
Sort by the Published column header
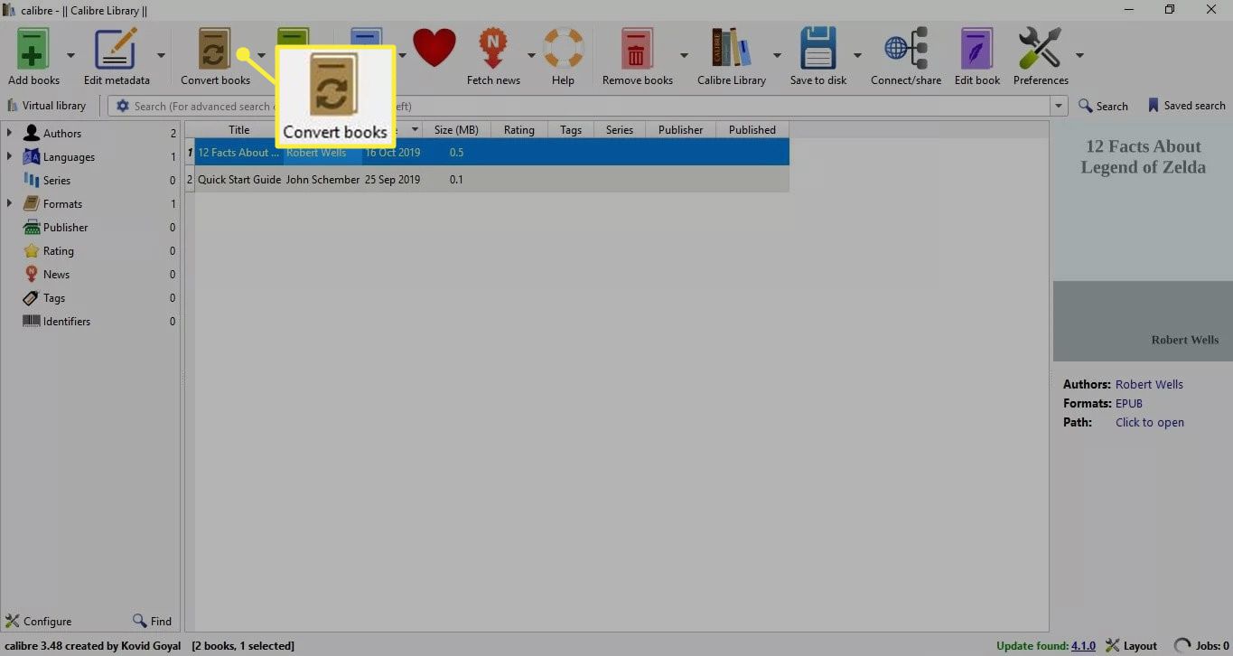752,129
